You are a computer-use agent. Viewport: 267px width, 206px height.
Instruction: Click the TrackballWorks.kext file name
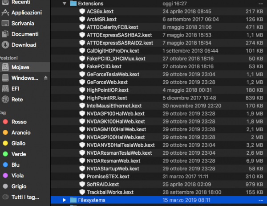[110, 192]
